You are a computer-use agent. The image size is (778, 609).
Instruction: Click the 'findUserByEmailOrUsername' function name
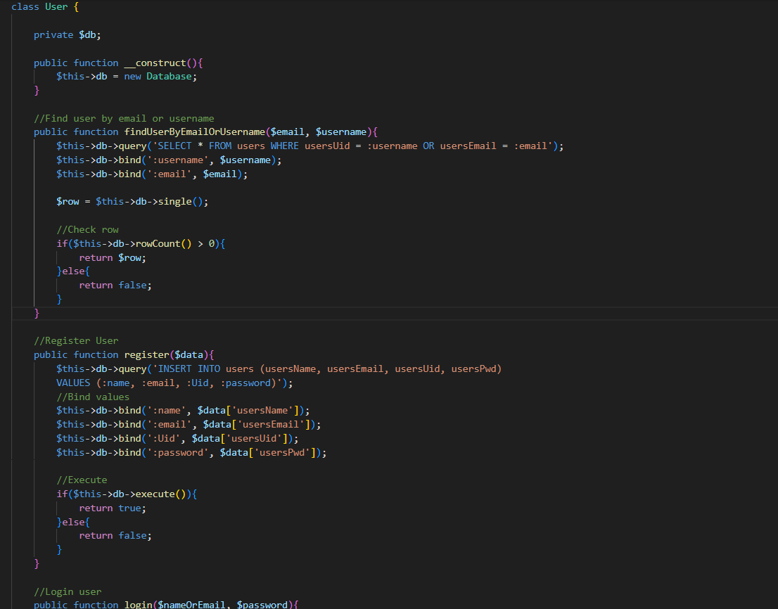pos(194,132)
